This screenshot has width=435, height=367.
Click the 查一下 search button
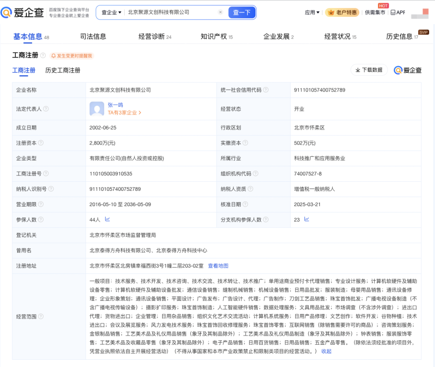click(242, 13)
